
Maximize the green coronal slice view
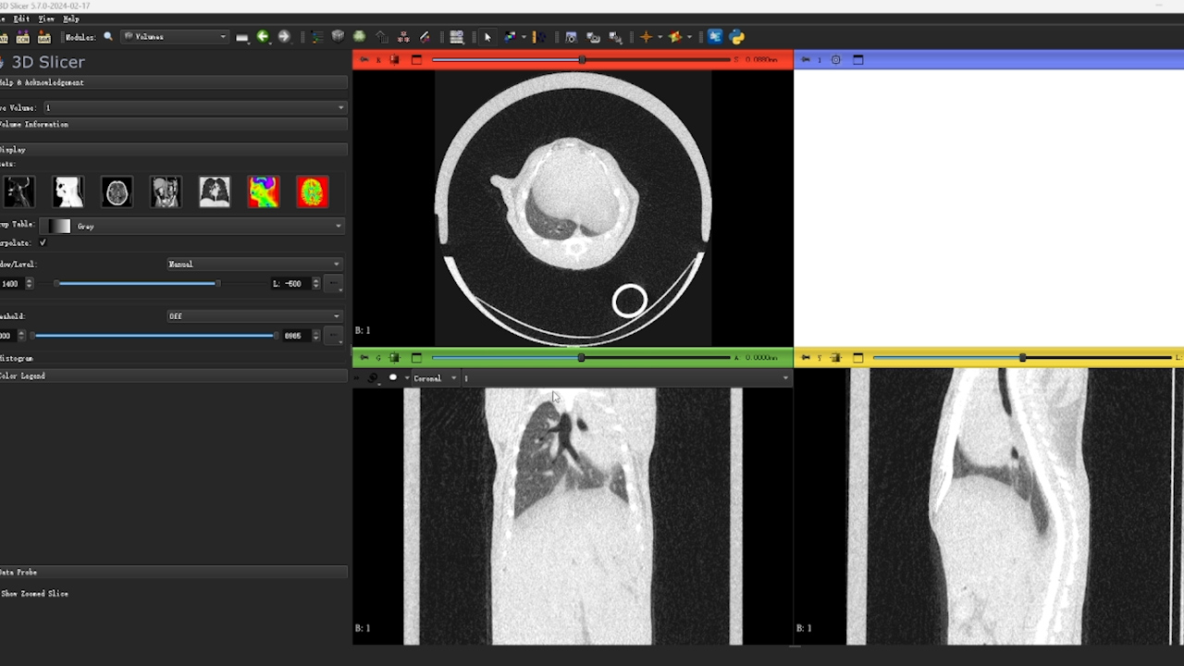416,358
